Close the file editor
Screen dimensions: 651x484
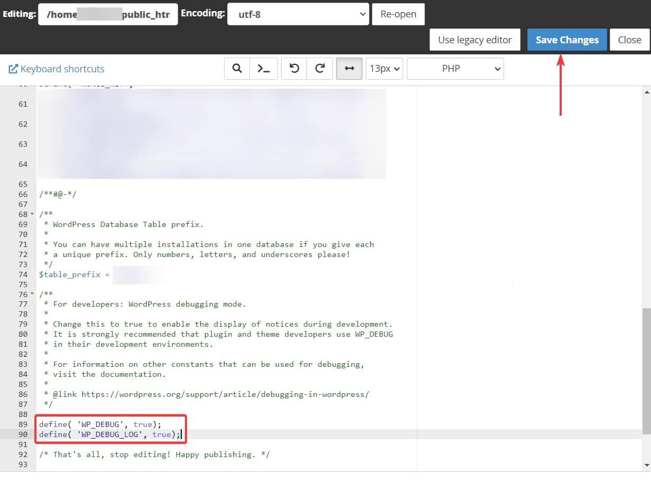(630, 40)
